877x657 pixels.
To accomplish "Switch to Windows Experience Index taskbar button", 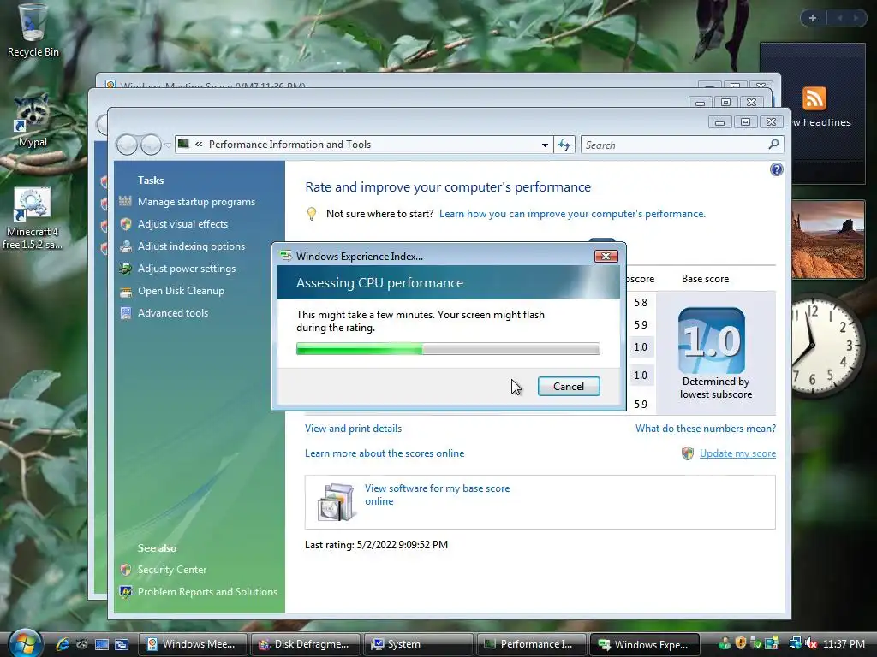I will point(644,644).
